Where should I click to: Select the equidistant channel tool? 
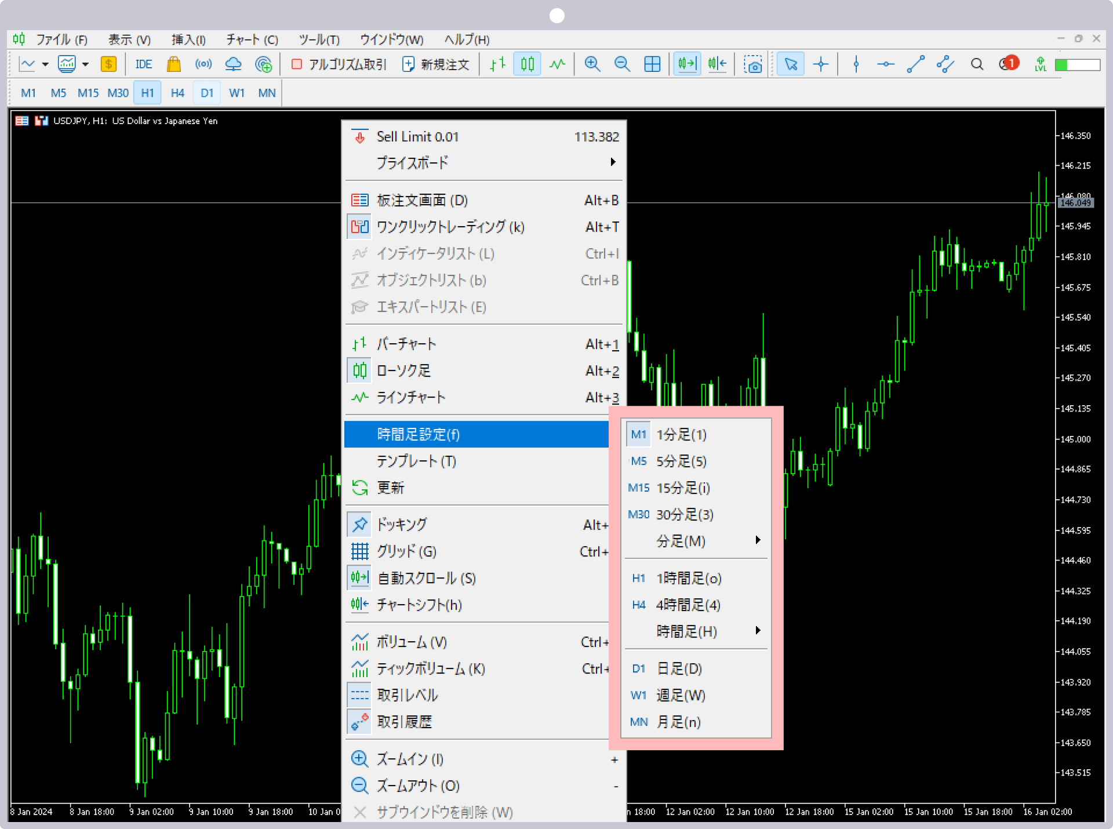945,64
